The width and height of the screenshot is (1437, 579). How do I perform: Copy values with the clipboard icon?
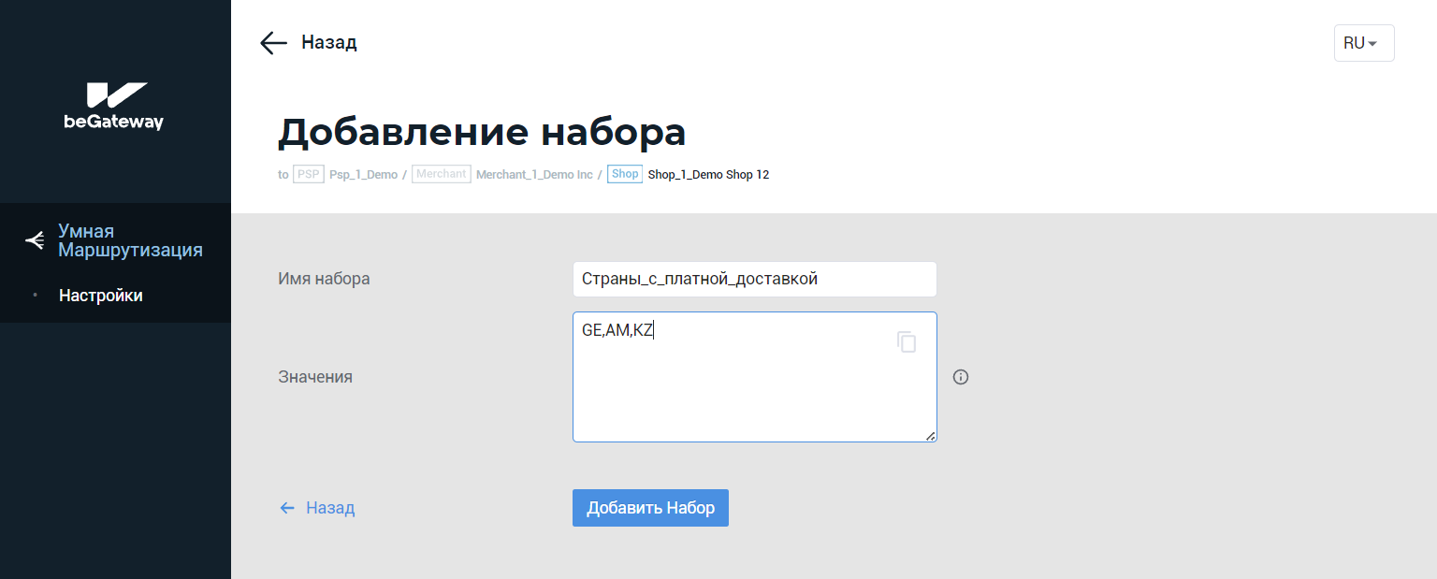coord(906,341)
